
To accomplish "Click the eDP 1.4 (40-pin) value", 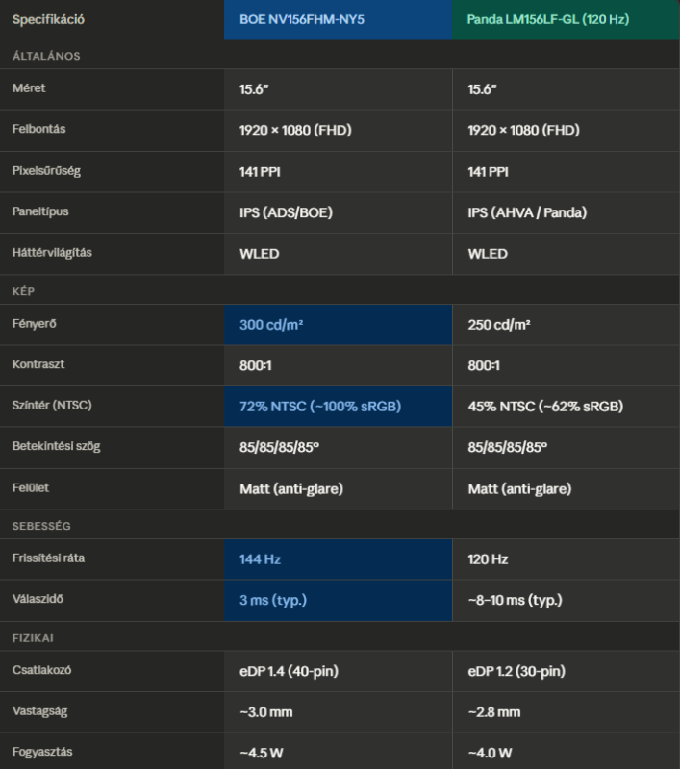I will 289,671.
